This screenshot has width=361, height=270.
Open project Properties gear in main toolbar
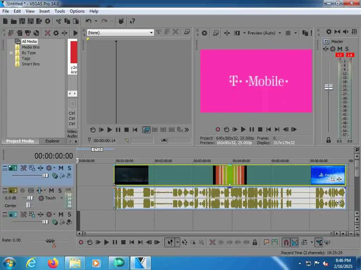point(48,21)
